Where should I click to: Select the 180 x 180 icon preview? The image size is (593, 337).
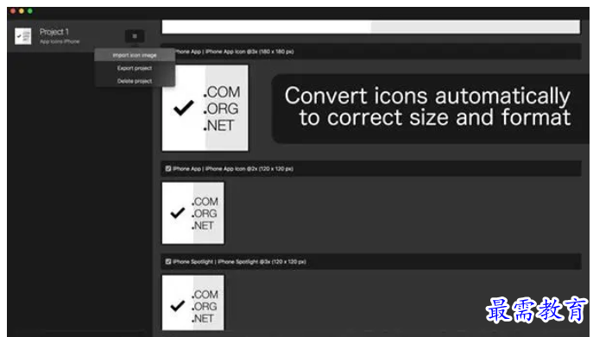click(x=205, y=108)
